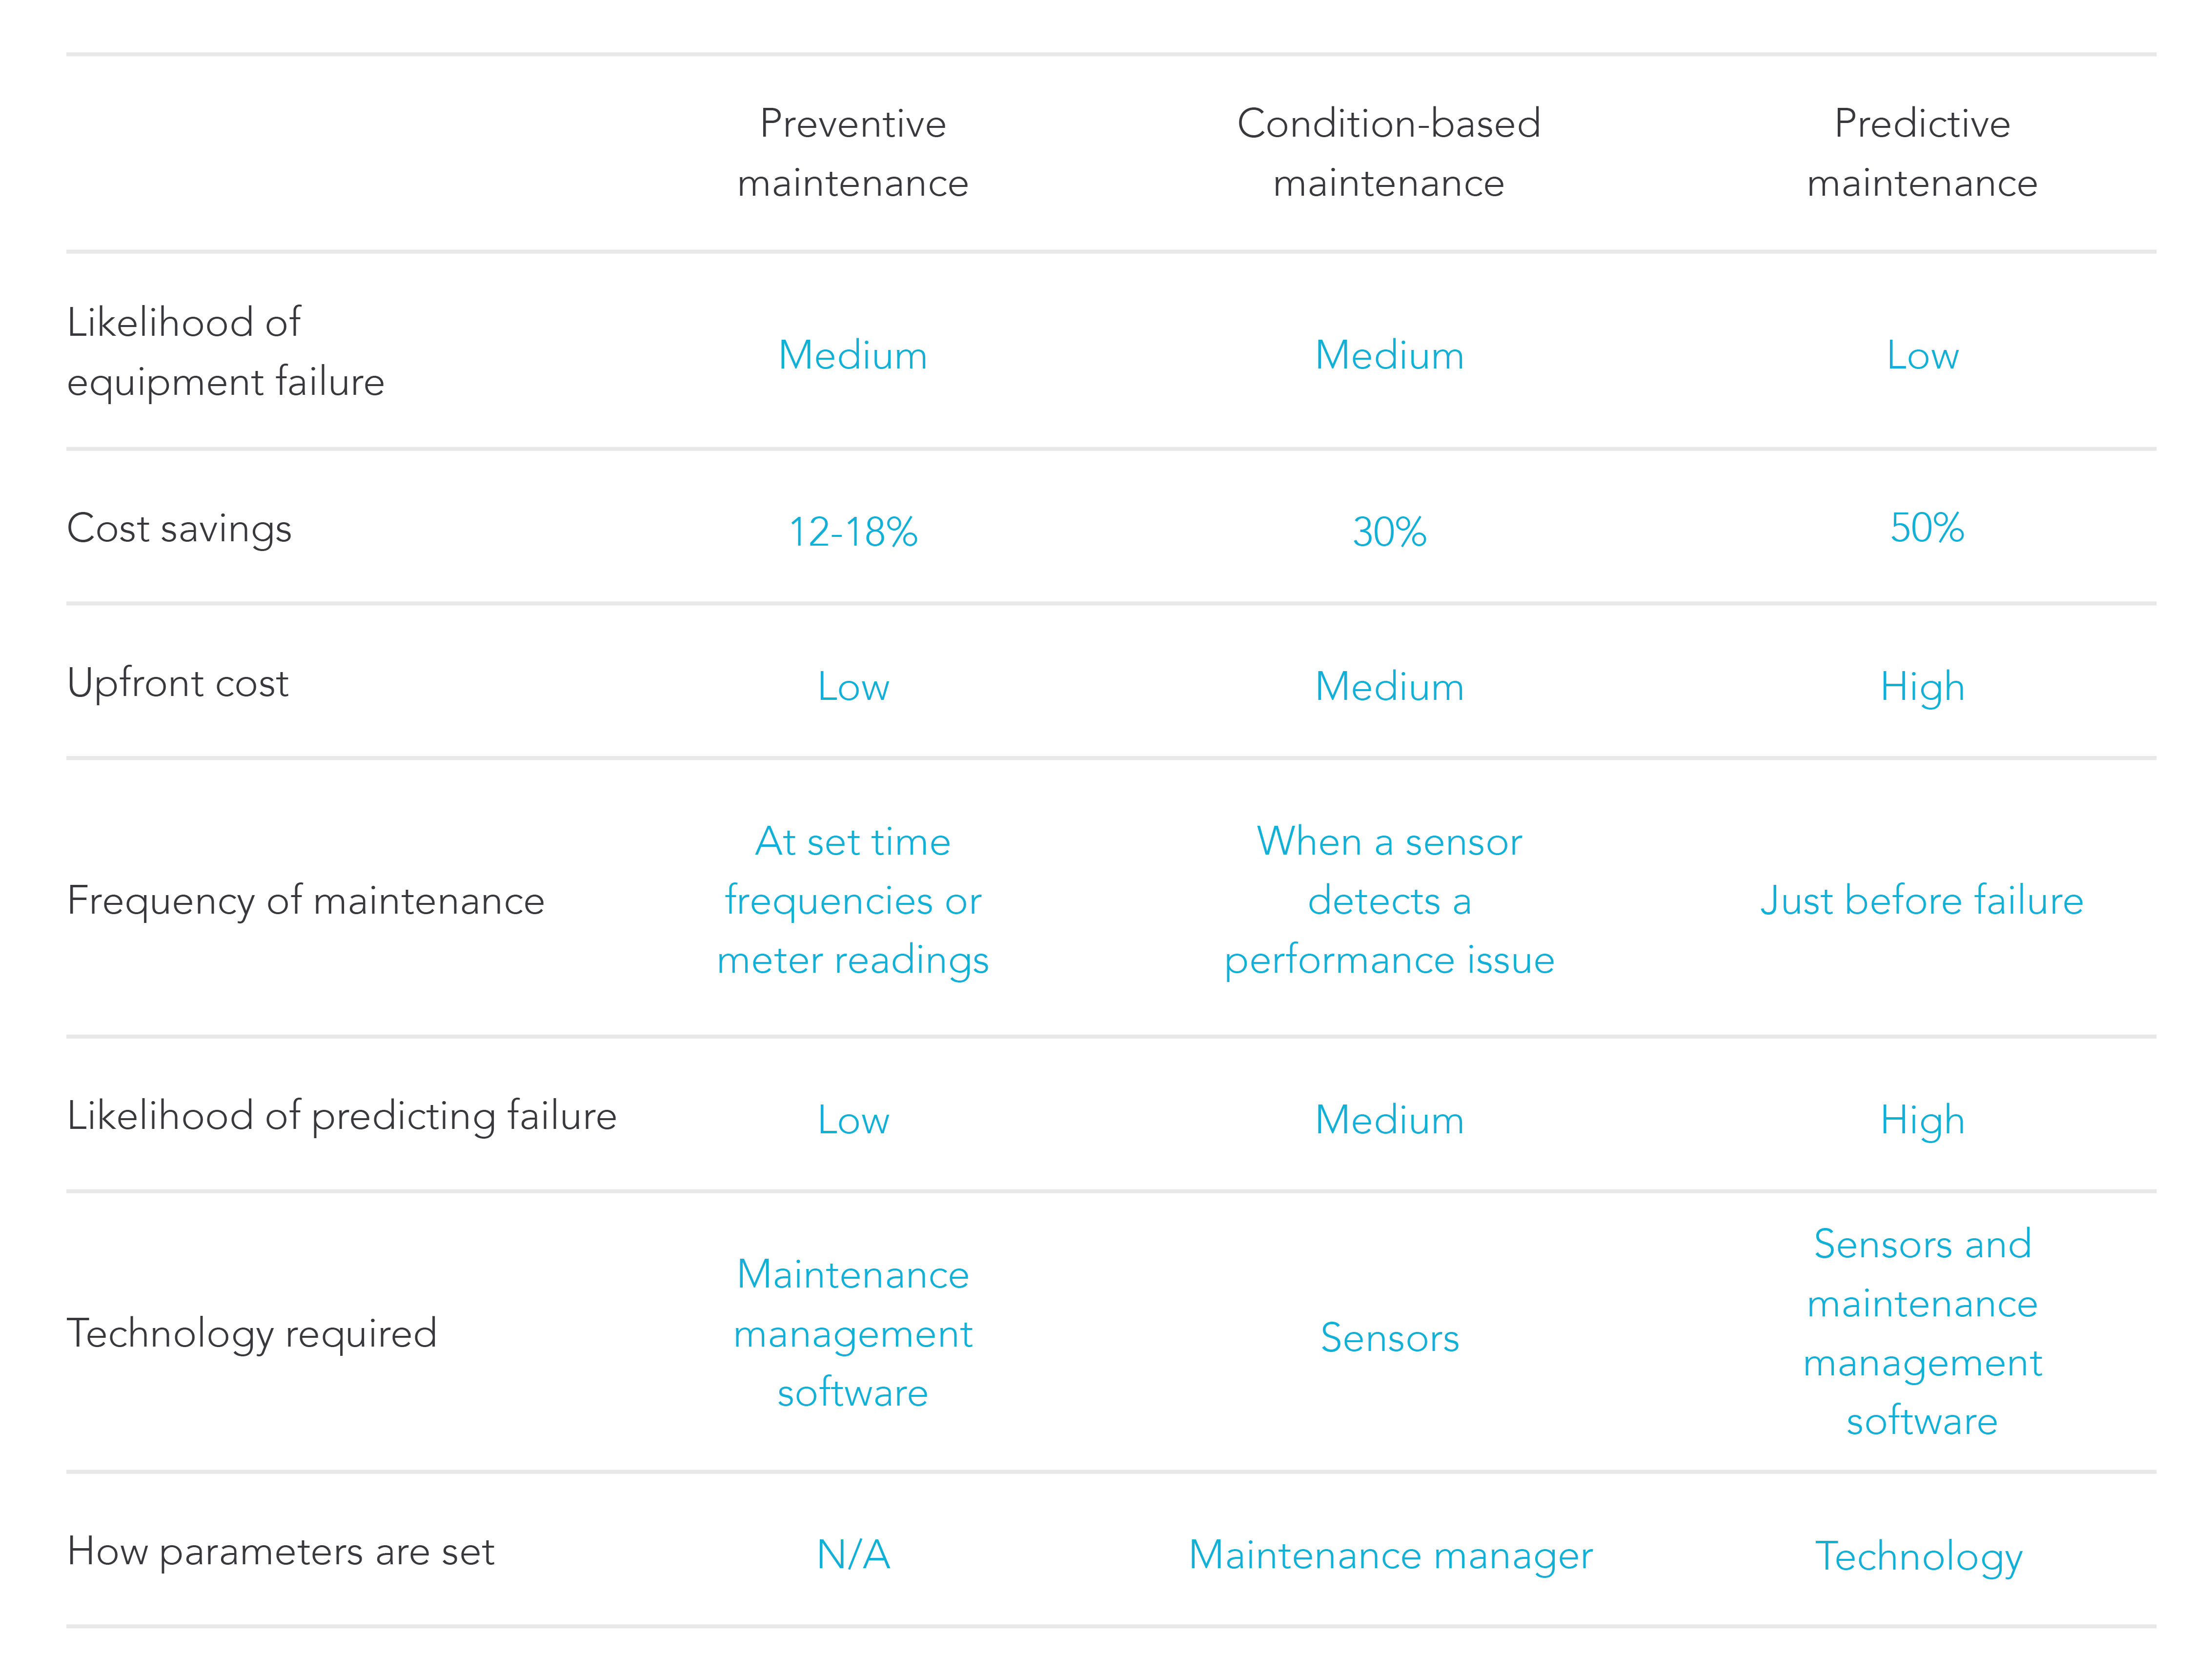Click the Upfront cost row label
This screenshot has height=1677, width=2212.
[x=177, y=683]
